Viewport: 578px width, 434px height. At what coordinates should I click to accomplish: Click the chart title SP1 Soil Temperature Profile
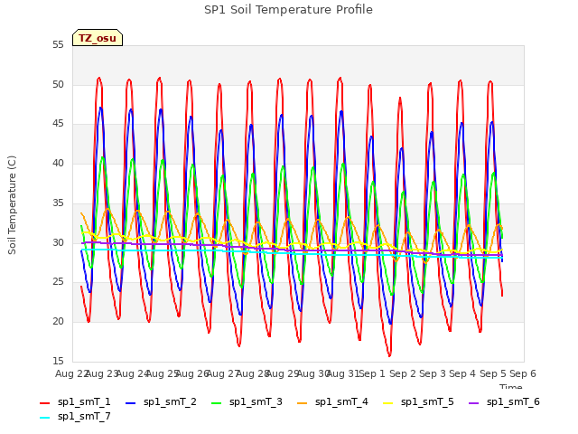289,10
